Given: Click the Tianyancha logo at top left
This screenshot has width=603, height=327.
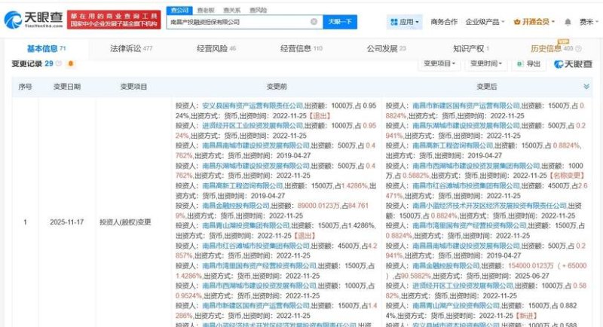Looking at the screenshot, I should click(33, 20).
